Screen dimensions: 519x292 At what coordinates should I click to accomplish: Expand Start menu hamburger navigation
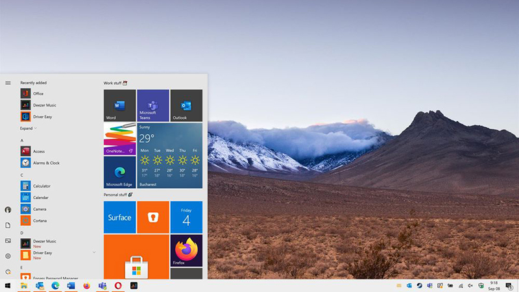pyautogui.click(x=8, y=83)
